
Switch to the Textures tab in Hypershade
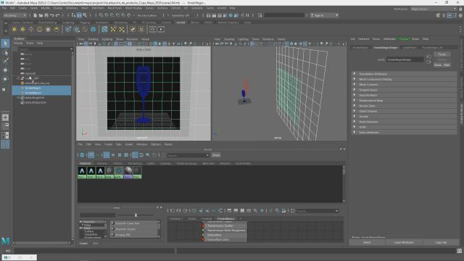[102, 163]
